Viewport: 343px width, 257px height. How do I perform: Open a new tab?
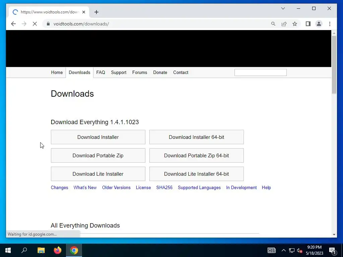point(96,12)
